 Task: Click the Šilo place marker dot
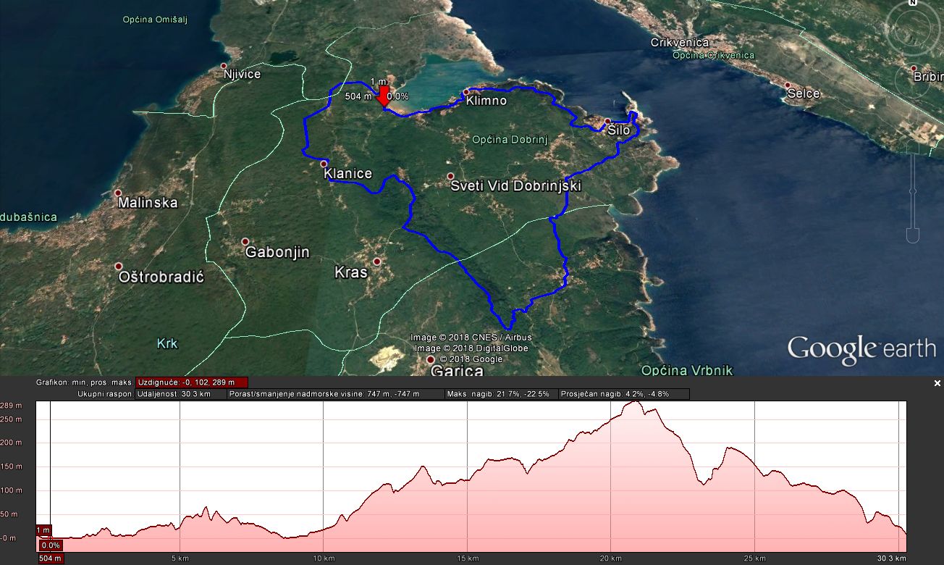tap(608, 121)
